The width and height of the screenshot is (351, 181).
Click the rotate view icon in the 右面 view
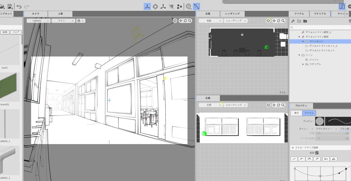pyautogui.click(x=278, y=21)
